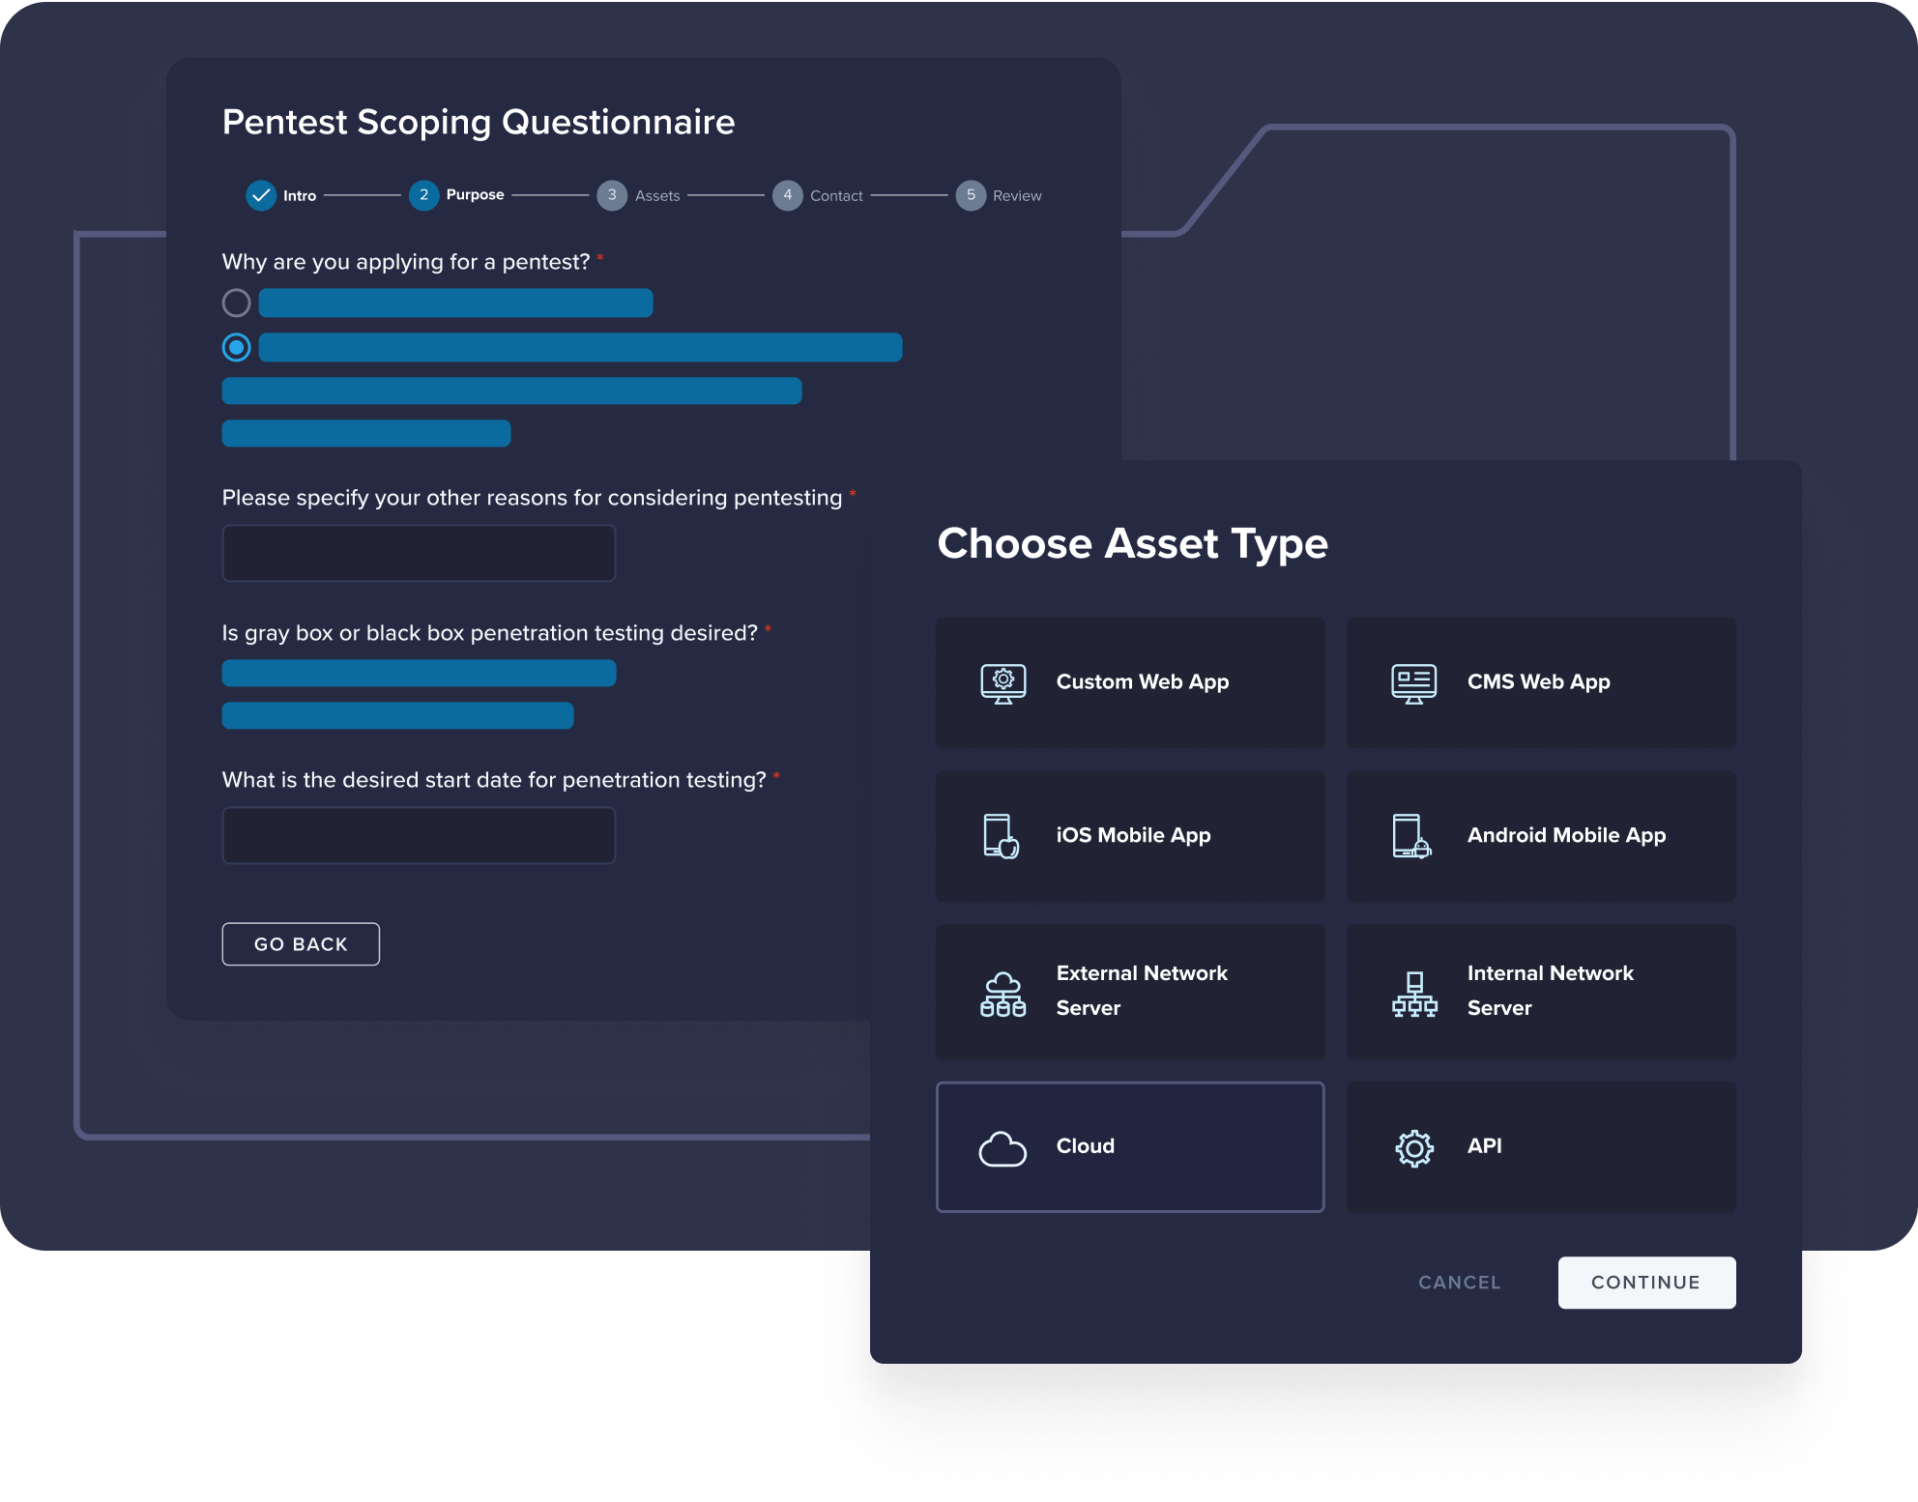
Task: Click the CONTINUE button to proceed
Action: click(1645, 1283)
